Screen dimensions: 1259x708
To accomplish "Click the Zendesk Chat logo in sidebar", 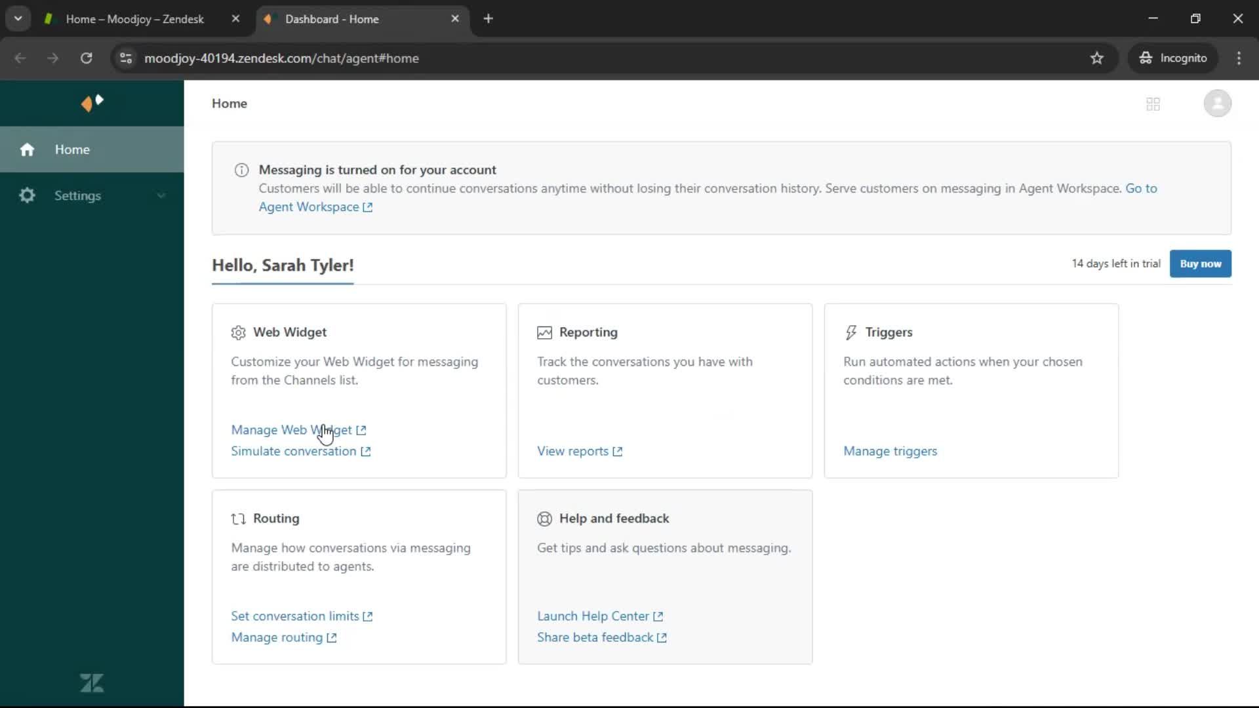I will pyautogui.click(x=92, y=103).
